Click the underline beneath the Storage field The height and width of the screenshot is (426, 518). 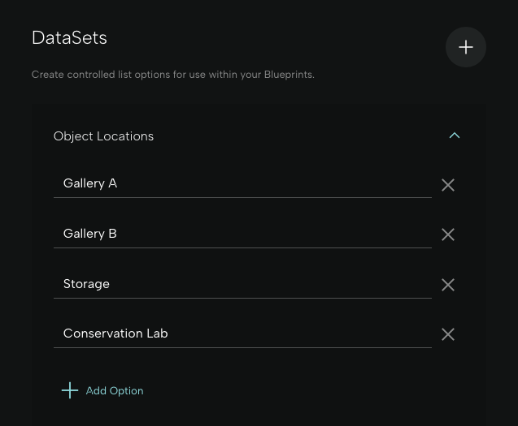pyautogui.click(x=242, y=298)
